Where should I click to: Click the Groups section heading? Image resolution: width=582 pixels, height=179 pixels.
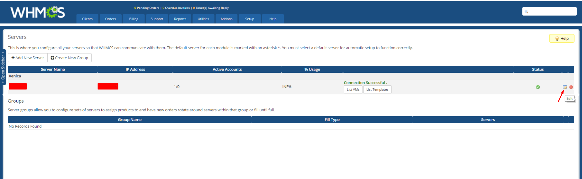pos(16,101)
